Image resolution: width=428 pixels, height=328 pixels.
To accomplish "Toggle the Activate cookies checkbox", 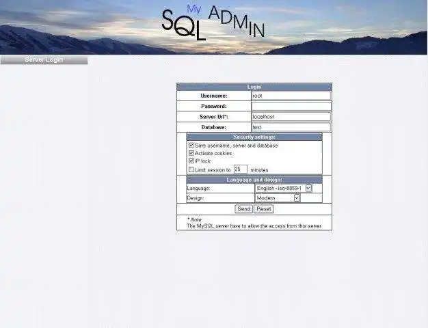I will pos(191,153).
